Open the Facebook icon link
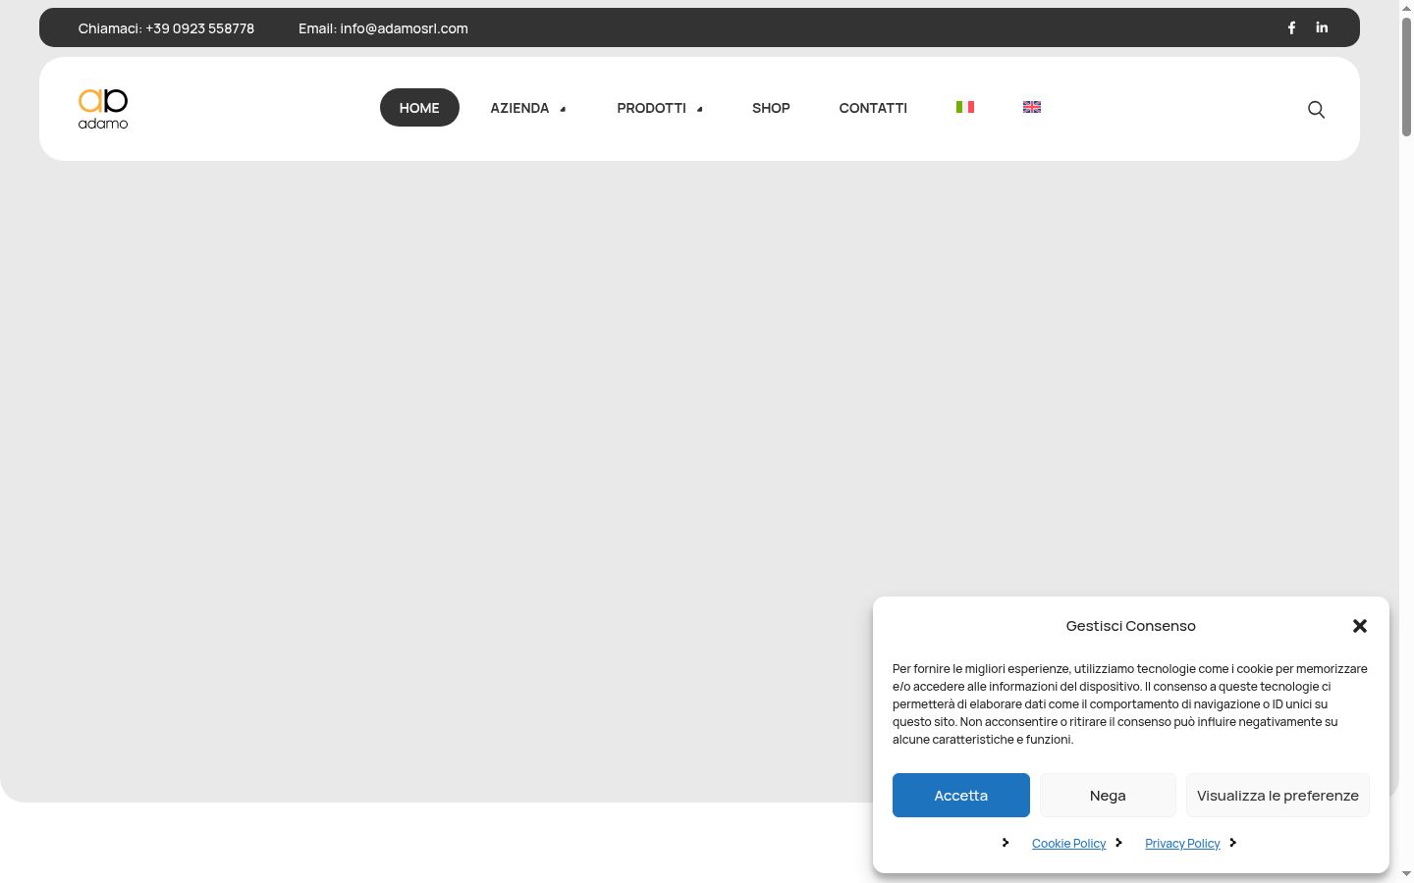Image resolution: width=1414 pixels, height=883 pixels. (x=1291, y=27)
